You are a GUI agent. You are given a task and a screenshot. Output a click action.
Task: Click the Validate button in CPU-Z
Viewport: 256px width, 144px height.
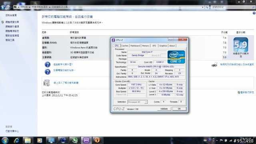(164, 109)
